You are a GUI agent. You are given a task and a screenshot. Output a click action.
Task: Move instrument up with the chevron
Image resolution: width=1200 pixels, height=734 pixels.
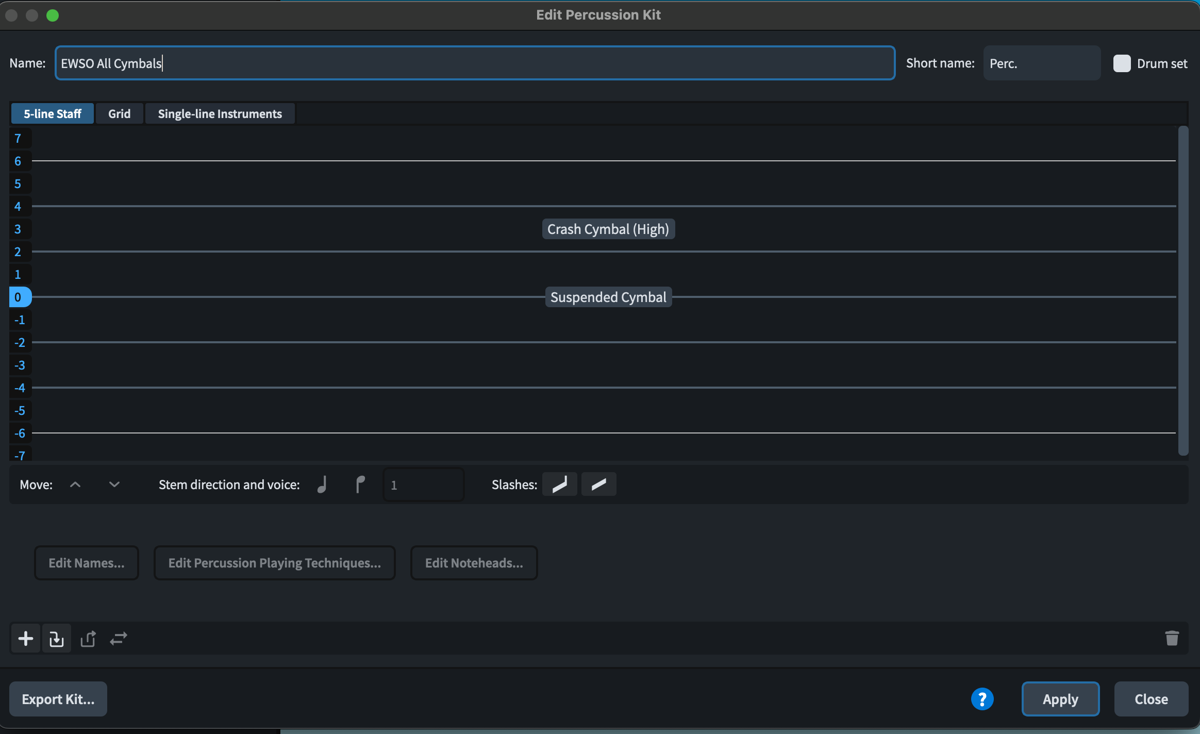[x=75, y=485]
